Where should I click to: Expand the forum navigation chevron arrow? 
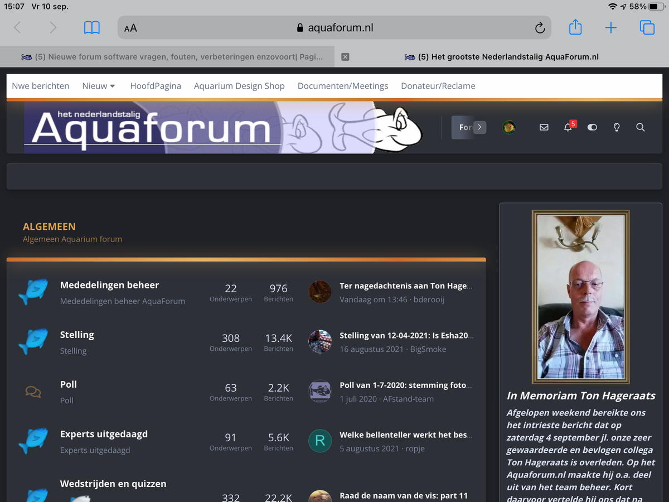[479, 127]
